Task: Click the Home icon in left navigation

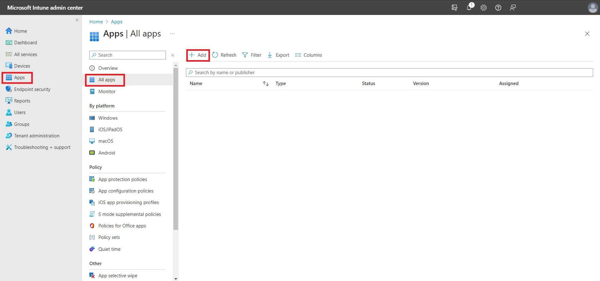Action: (x=9, y=31)
